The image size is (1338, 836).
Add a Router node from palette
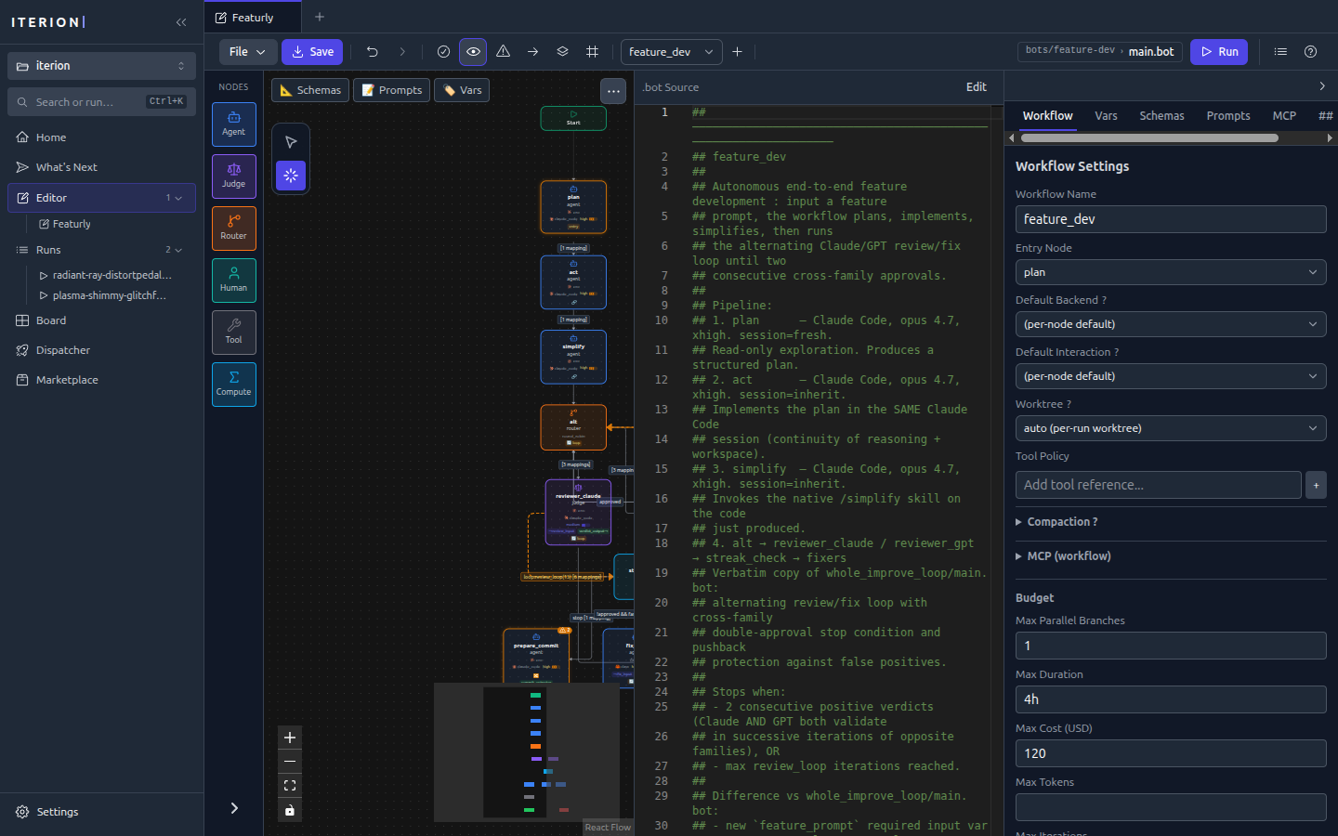233,229
